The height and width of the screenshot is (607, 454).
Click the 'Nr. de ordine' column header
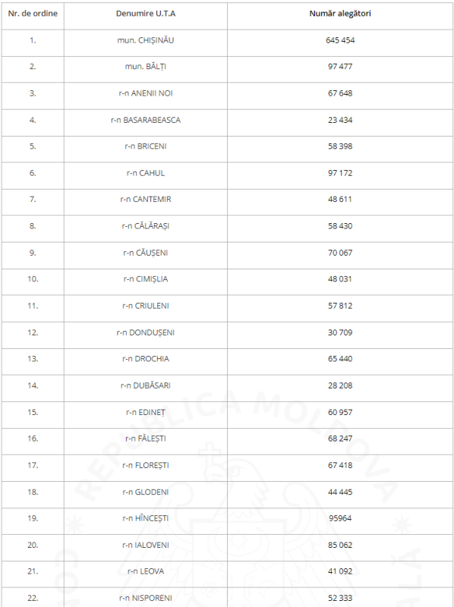coord(33,14)
